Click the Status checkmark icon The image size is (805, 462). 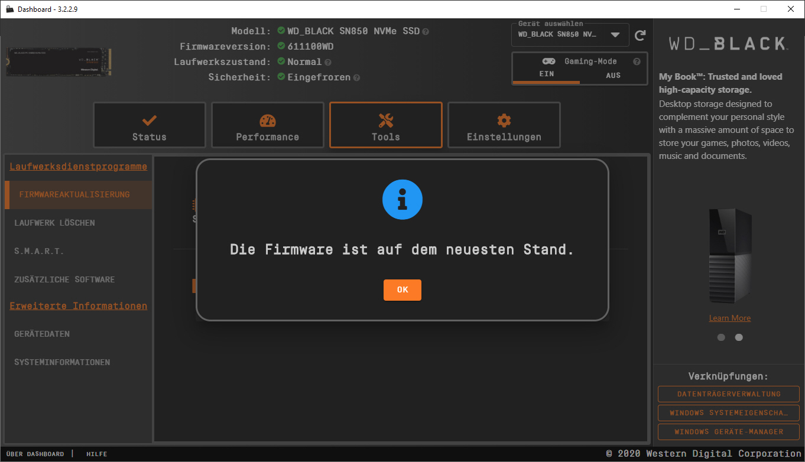[x=150, y=121]
